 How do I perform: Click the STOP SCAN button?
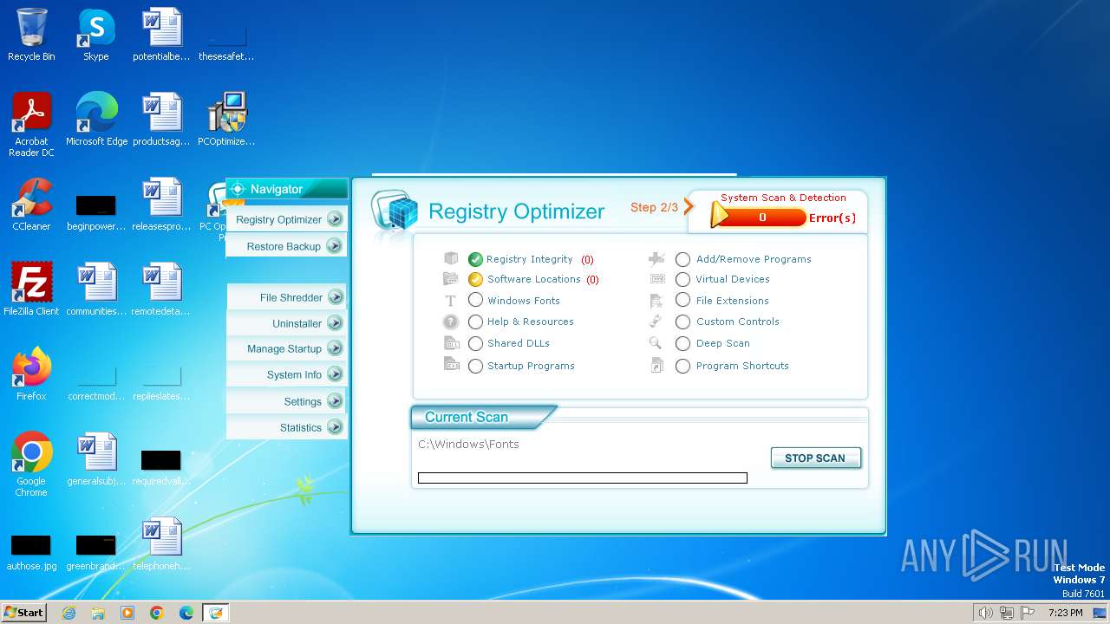point(815,458)
